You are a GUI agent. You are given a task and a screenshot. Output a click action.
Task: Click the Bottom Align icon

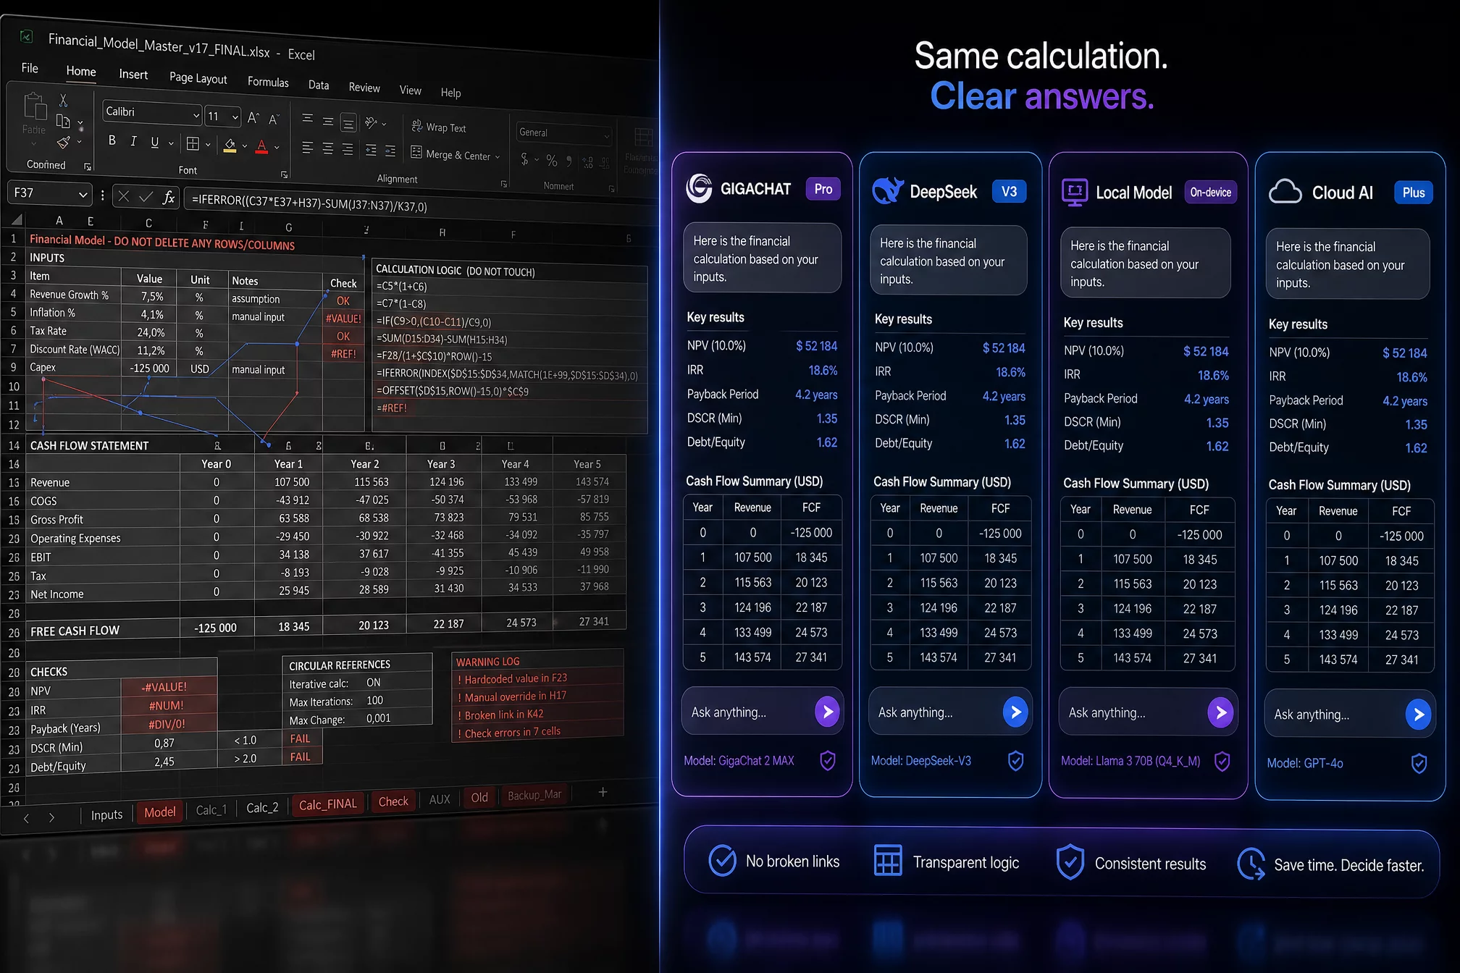(348, 123)
